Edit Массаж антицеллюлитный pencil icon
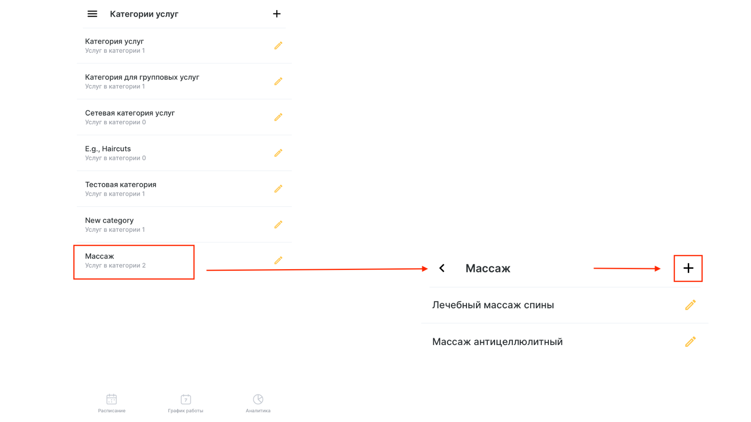The width and height of the screenshot is (751, 422). [690, 342]
